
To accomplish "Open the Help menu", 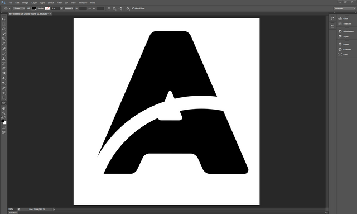I will tap(93, 3).
